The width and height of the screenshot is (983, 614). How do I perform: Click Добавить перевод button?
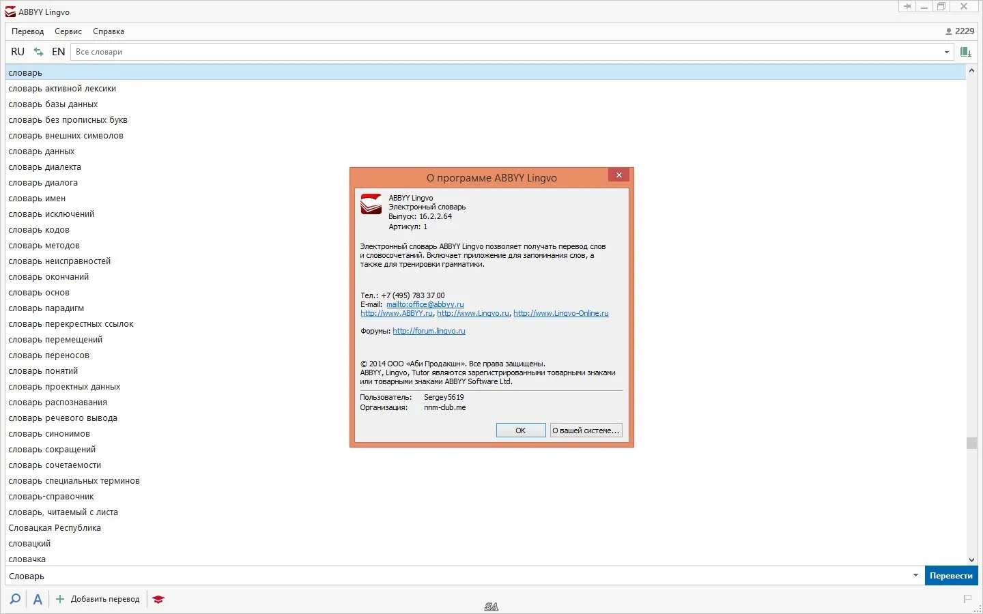[x=98, y=599]
